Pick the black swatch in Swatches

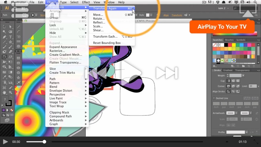(x=226, y=45)
